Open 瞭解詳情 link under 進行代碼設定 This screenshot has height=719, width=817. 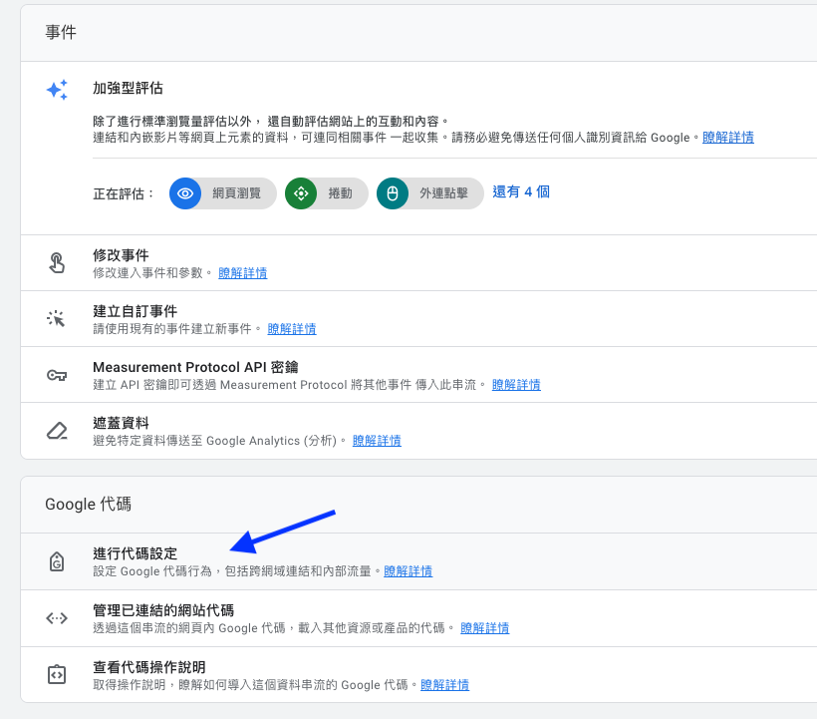click(408, 571)
